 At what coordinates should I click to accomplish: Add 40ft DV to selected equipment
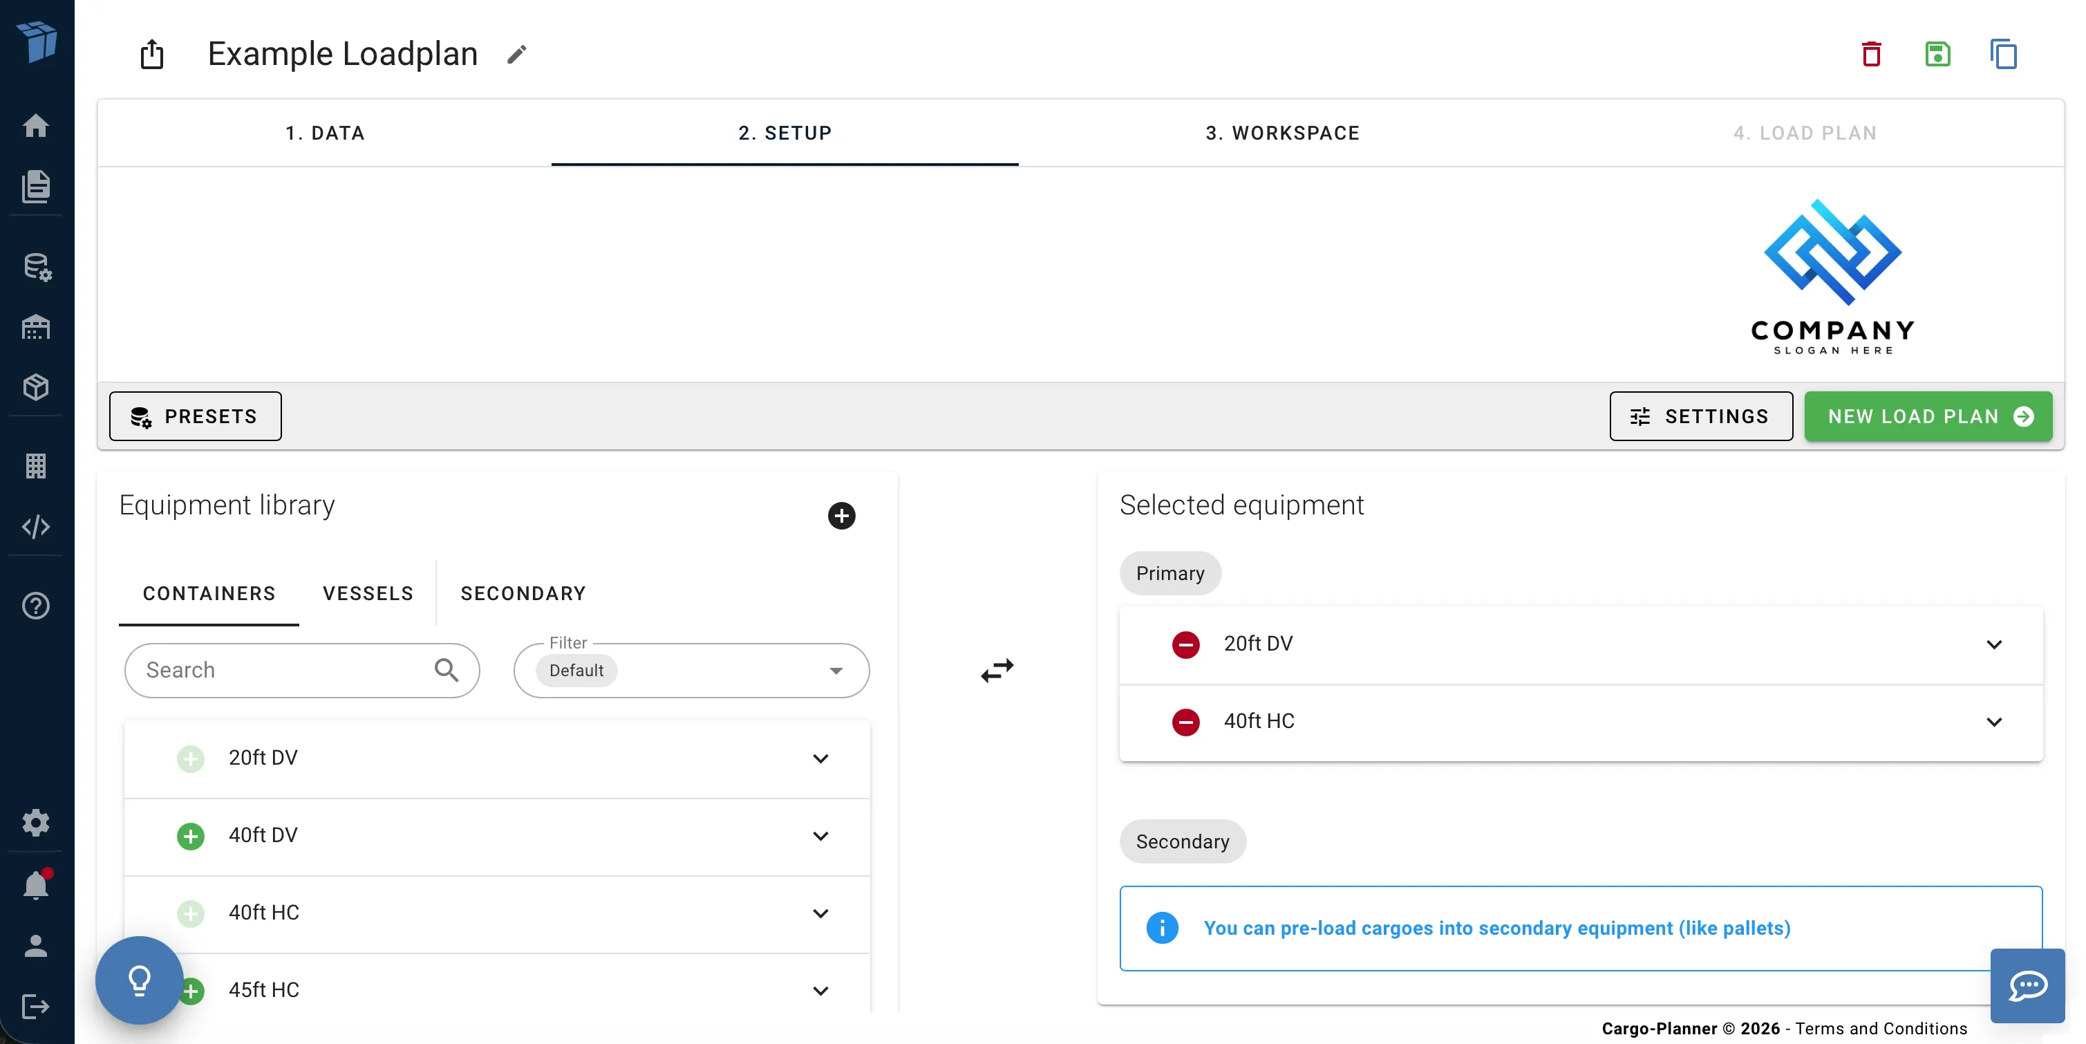(x=190, y=836)
